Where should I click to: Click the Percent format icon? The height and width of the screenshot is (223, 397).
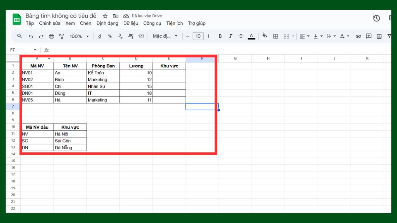click(x=109, y=36)
